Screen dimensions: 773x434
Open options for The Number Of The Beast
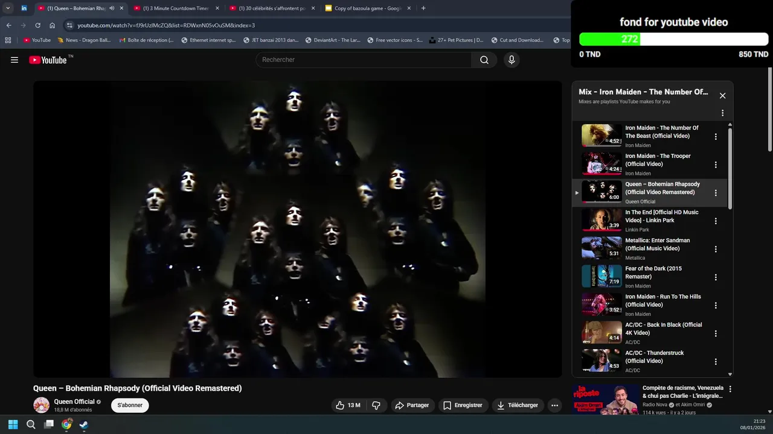716,136
